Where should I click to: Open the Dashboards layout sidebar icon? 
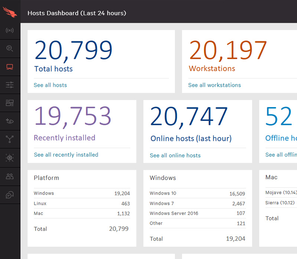coord(10,103)
